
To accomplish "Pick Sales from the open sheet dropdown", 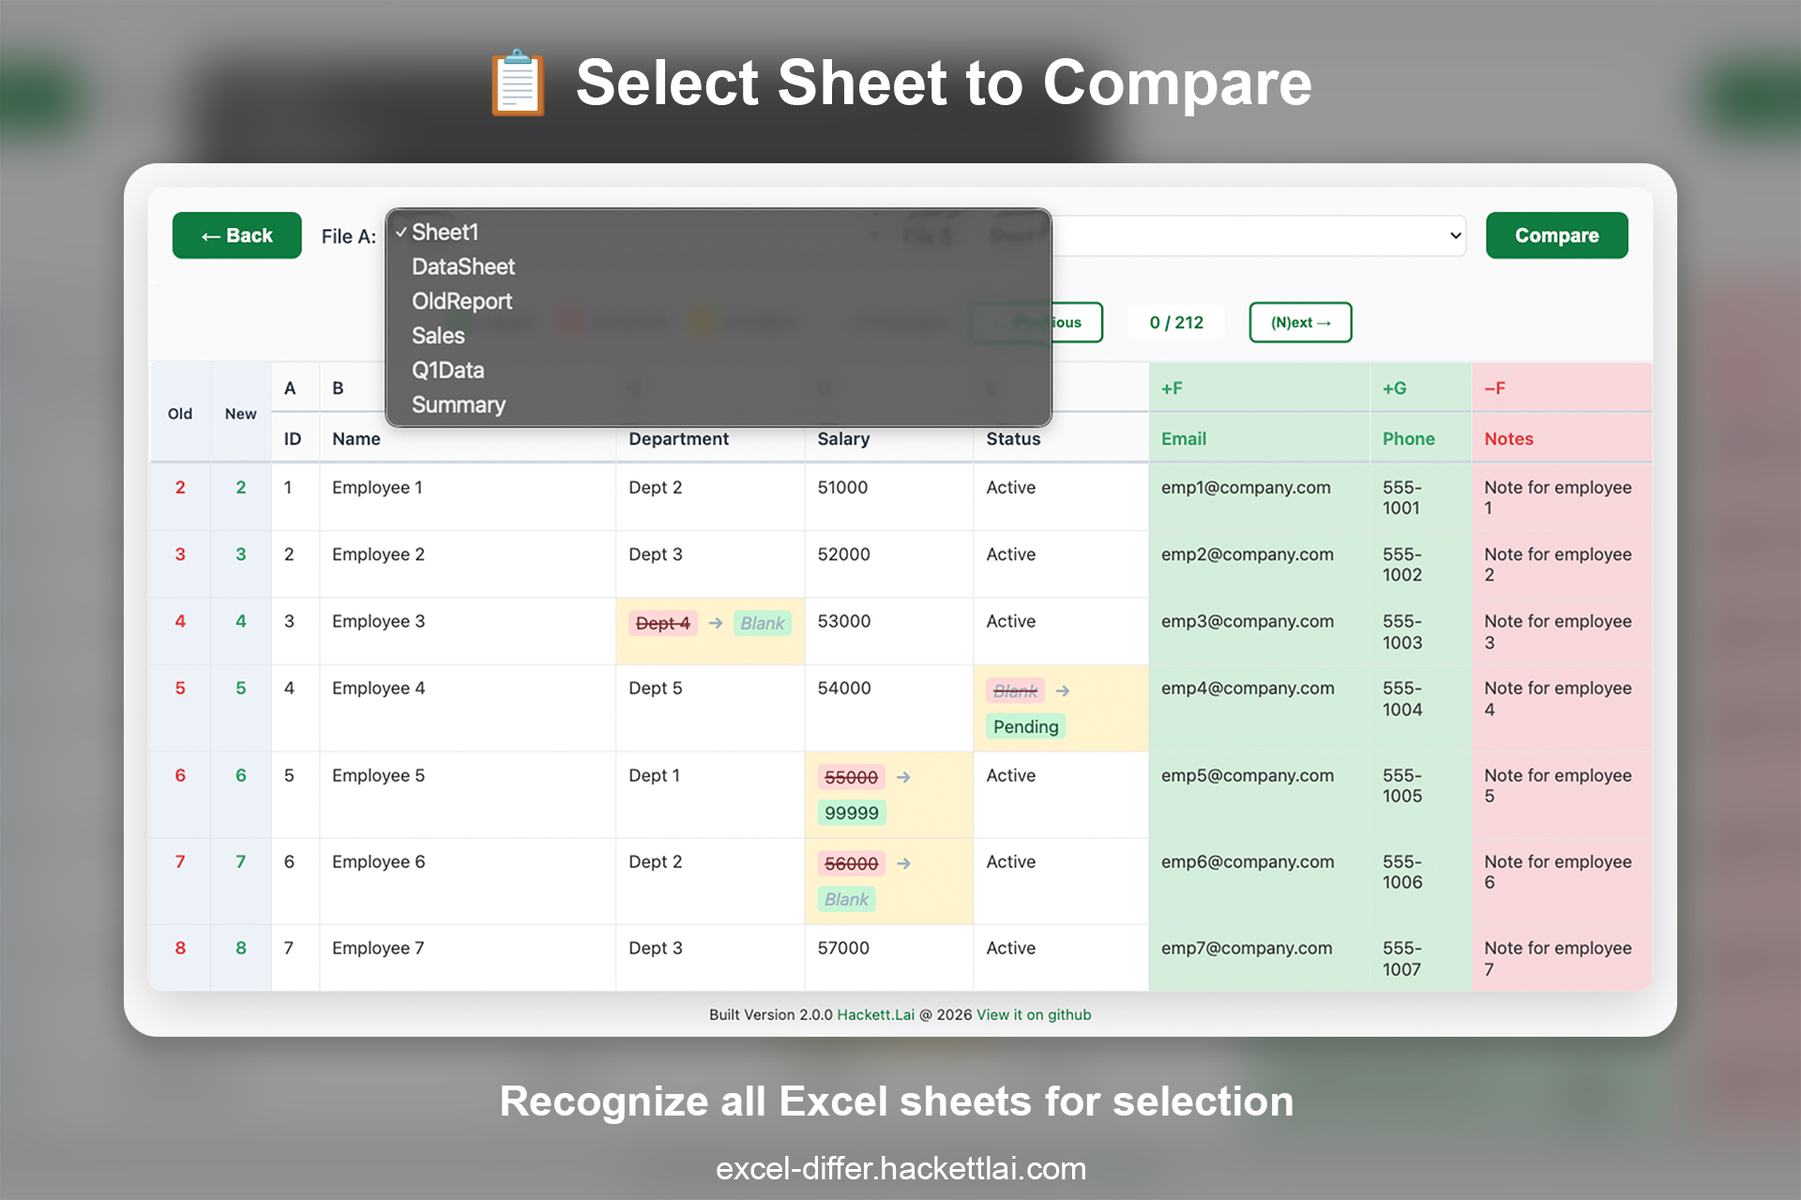I will (437, 335).
